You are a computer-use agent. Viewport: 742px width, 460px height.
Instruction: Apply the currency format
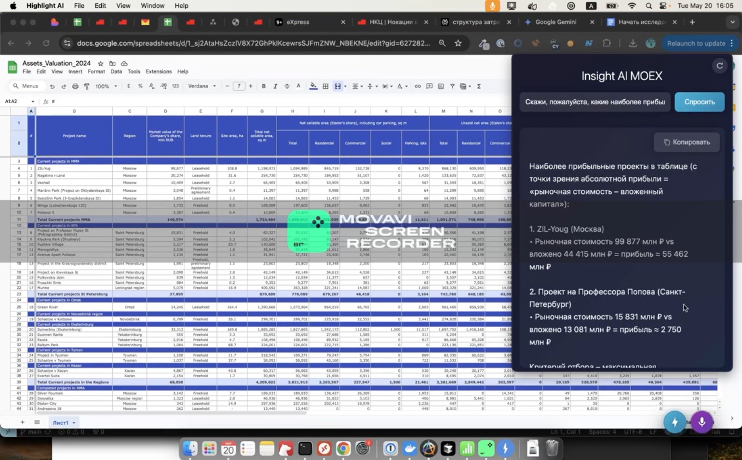128,86
